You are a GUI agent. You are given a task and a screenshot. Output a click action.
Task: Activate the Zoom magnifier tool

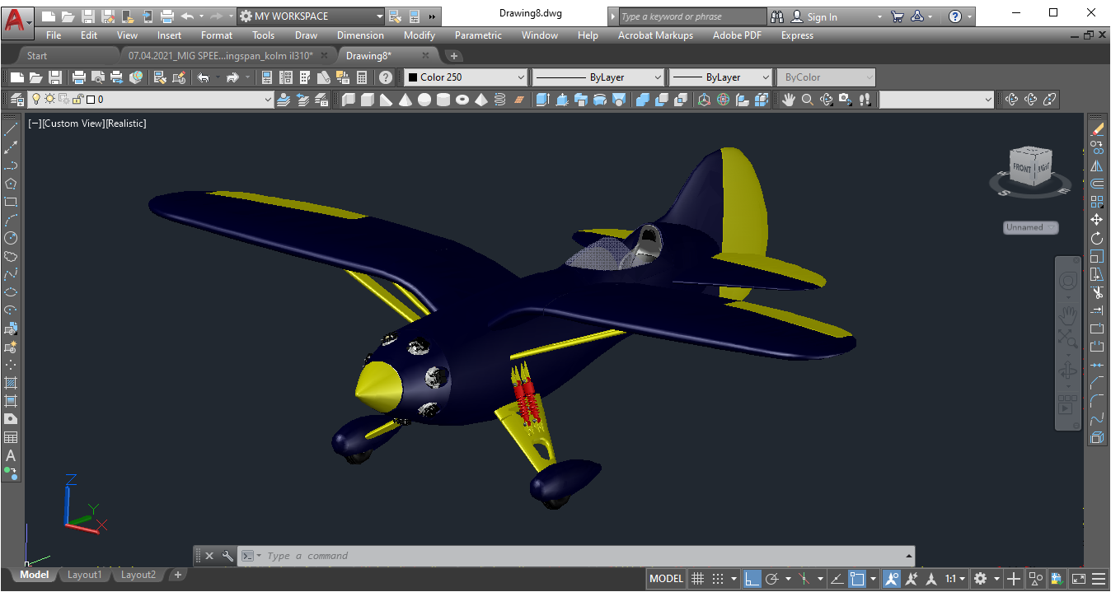click(807, 100)
